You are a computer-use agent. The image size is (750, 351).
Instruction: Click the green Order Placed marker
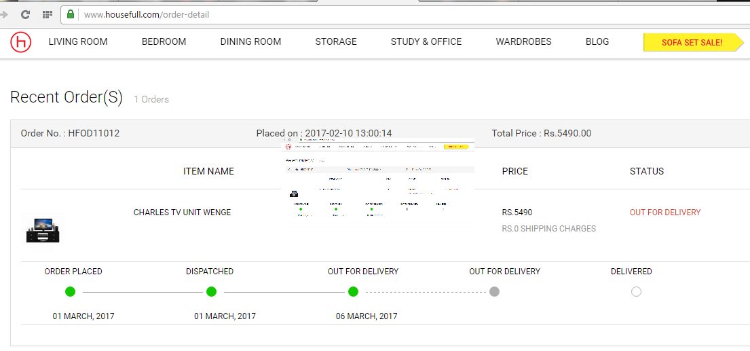(71, 291)
